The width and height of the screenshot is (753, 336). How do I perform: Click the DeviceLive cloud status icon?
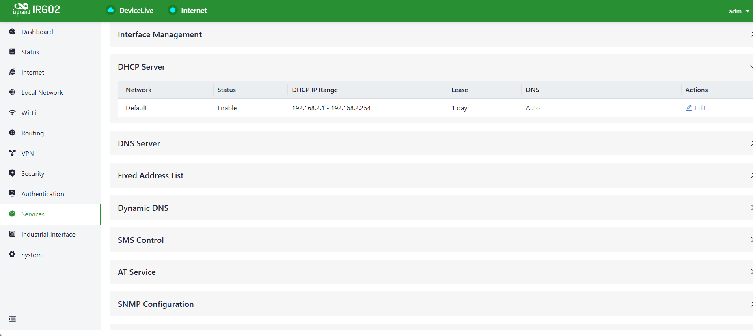(x=110, y=10)
